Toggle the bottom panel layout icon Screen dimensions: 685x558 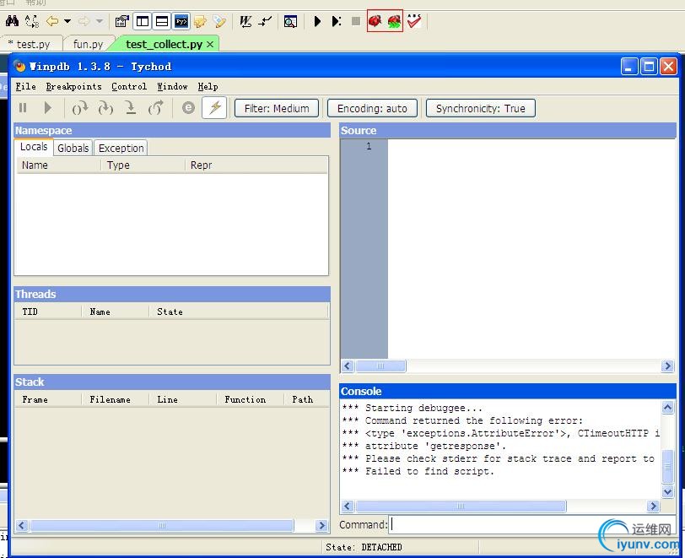[162, 21]
